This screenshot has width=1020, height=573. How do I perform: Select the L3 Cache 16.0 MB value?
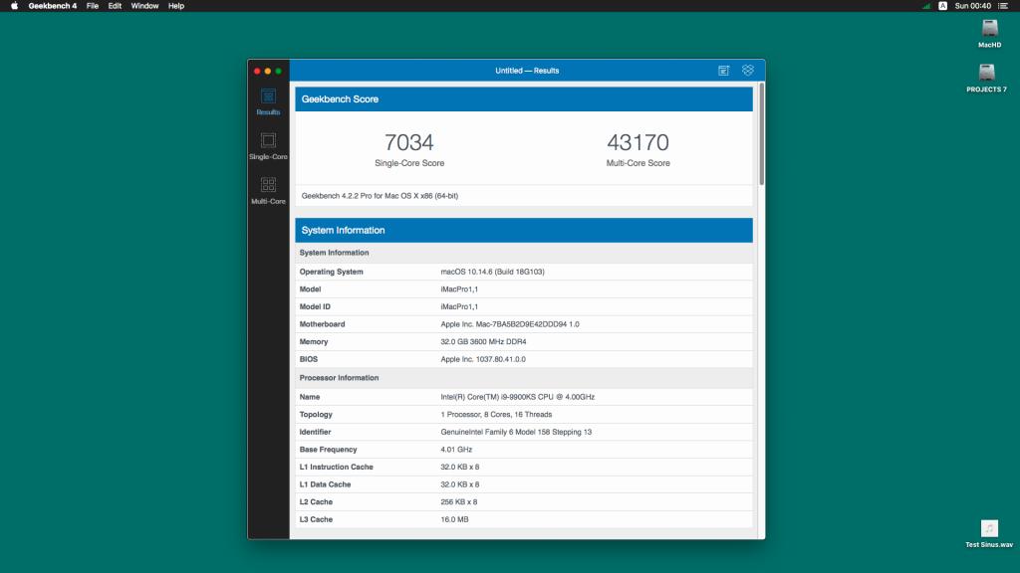[454, 519]
